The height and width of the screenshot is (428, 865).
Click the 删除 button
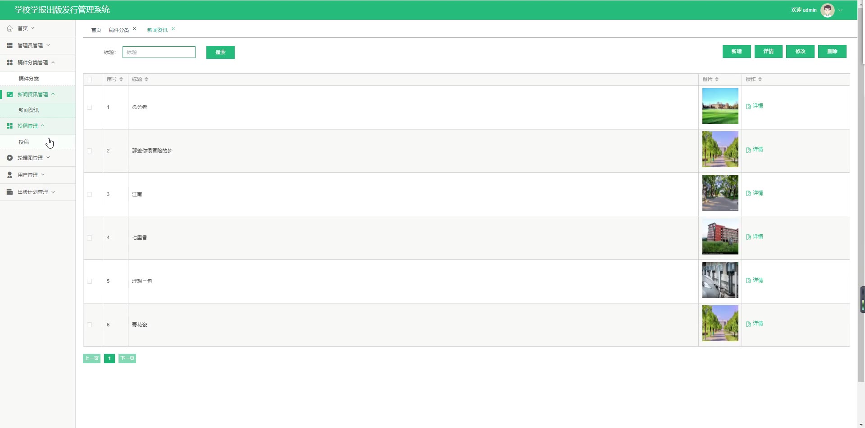(832, 51)
